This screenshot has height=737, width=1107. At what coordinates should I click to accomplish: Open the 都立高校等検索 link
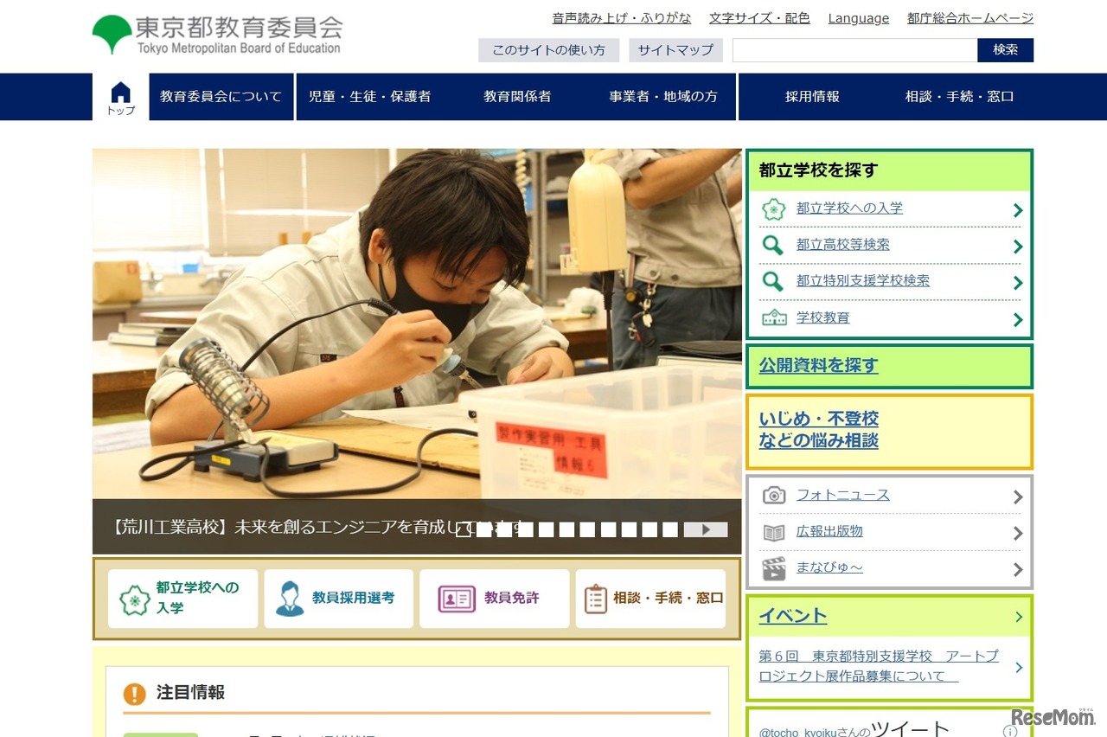tap(843, 245)
